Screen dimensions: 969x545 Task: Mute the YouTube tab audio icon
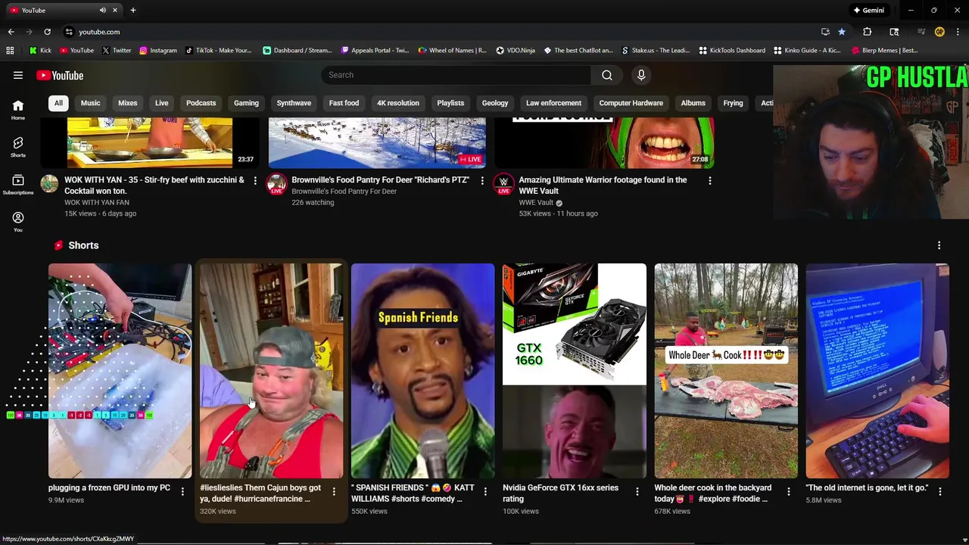coord(103,10)
